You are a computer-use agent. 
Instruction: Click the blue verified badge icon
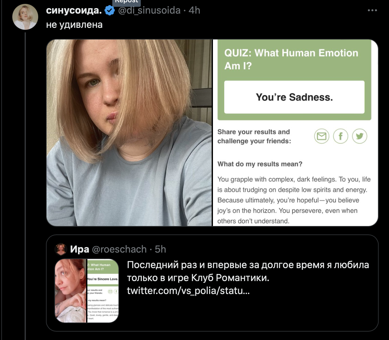click(110, 11)
